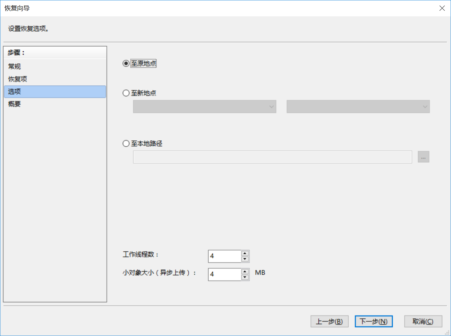The width and height of the screenshot is (451, 336).
Task: Click the 小对象大小 value field
Action: pos(225,274)
